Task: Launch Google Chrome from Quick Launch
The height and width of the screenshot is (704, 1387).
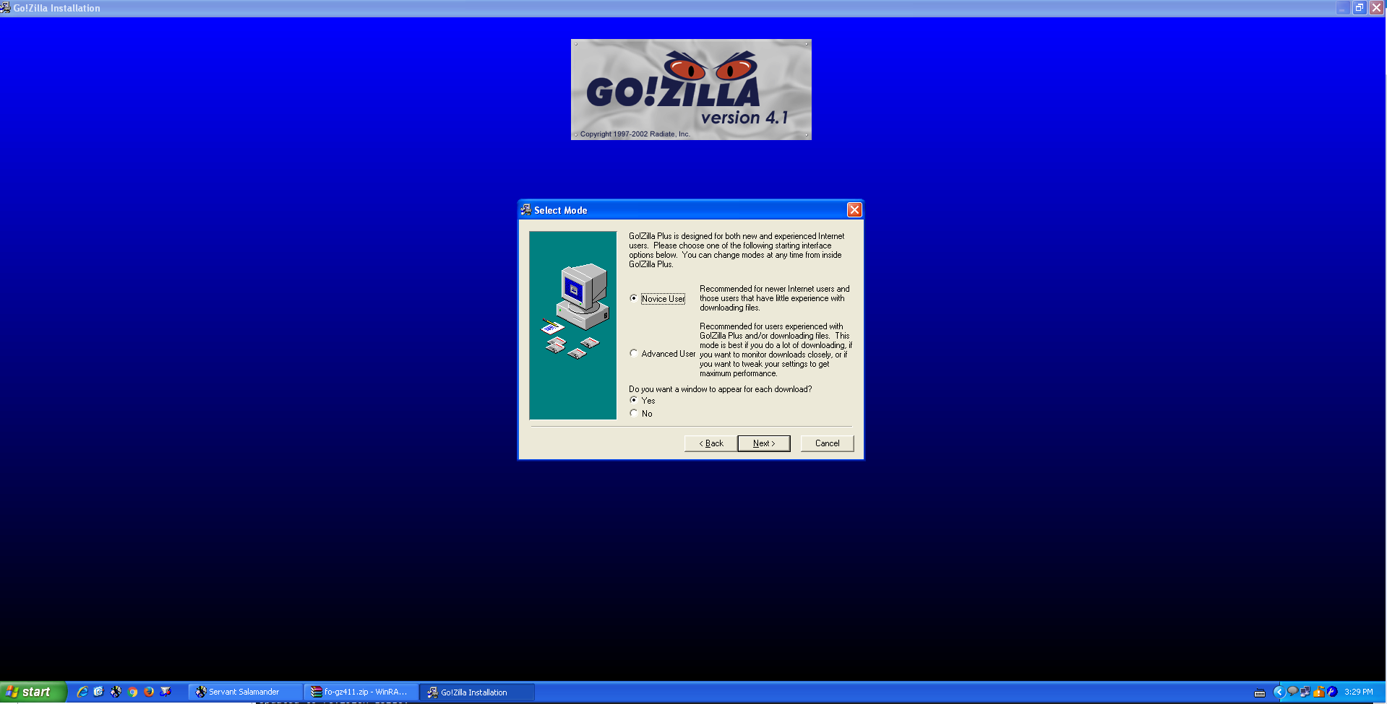Action: pos(132,692)
